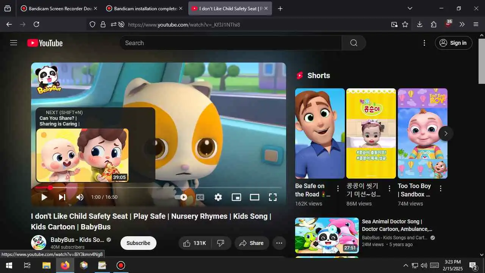The image size is (485, 273).
Task: Like the video with 131K likes
Action: 195,243
